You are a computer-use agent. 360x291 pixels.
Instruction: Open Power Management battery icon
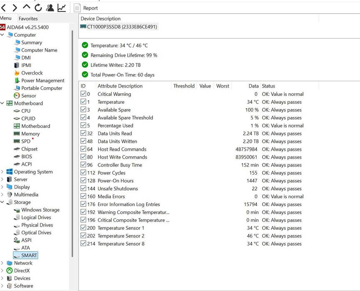[17, 80]
